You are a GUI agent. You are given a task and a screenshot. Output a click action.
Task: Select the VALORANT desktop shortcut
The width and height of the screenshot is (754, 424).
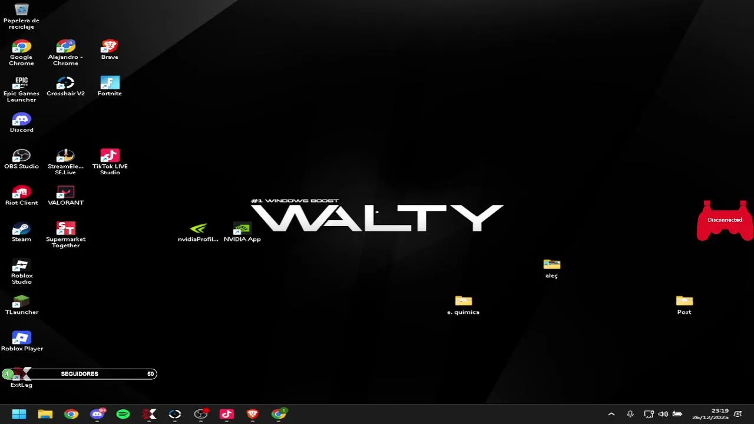(x=65, y=196)
